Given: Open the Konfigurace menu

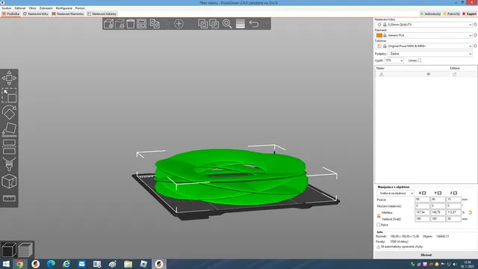Looking at the screenshot, I should (x=63, y=8).
